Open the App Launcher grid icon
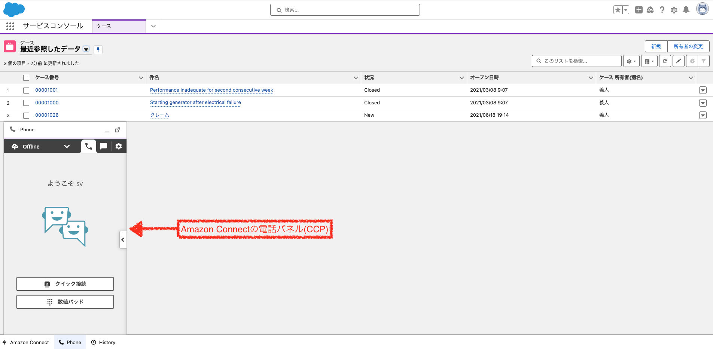 coord(10,26)
